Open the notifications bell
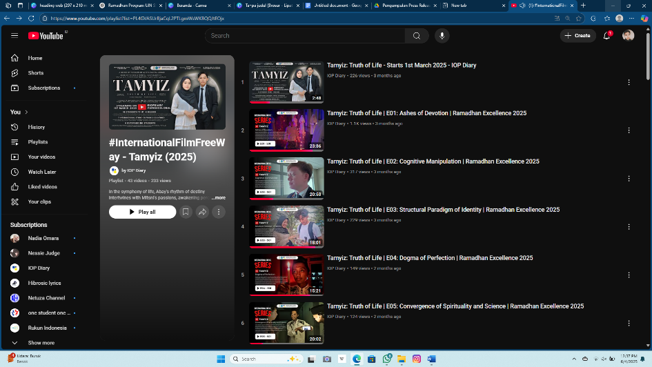This screenshot has width=652, height=367. pyautogui.click(x=606, y=36)
